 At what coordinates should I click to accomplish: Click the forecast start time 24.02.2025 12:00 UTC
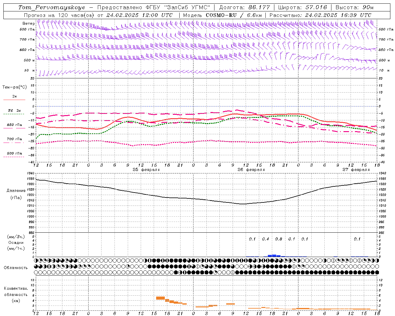point(139,15)
